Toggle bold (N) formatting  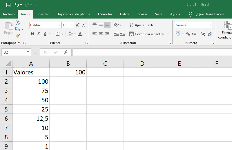point(32,34)
